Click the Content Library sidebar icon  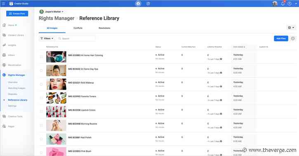click(4, 35)
